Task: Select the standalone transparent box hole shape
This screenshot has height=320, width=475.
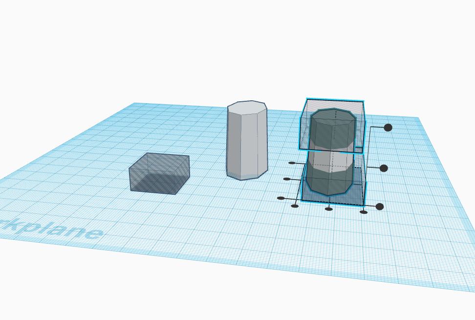Action: coord(159,174)
